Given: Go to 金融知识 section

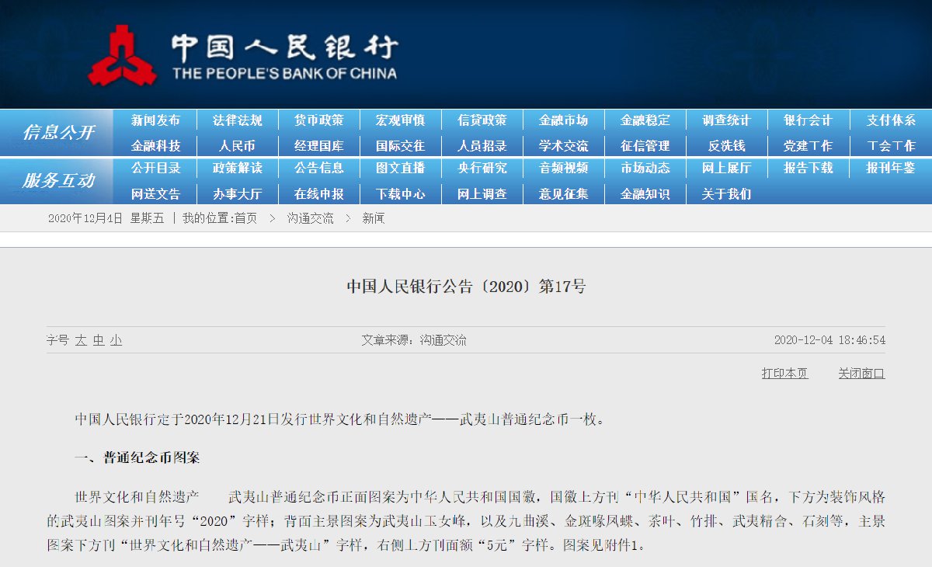Looking at the screenshot, I should point(645,194).
